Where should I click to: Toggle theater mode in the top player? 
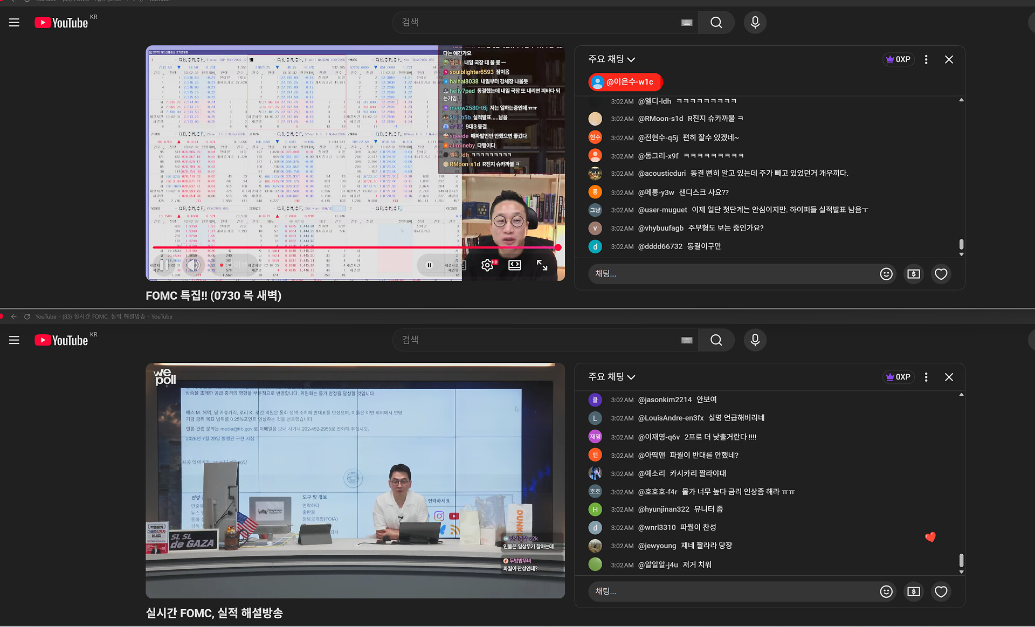point(515,265)
